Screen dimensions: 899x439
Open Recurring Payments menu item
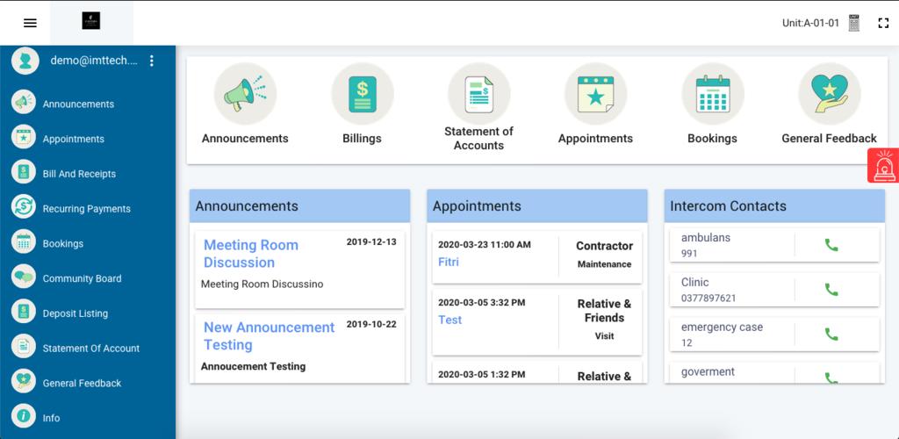(x=87, y=209)
